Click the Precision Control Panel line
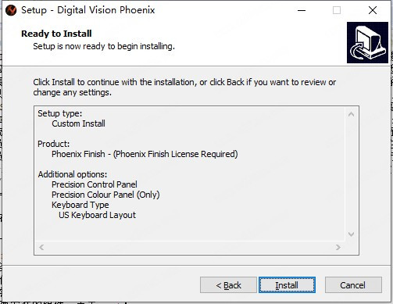Screen dimensions: 393x304 click(95, 184)
